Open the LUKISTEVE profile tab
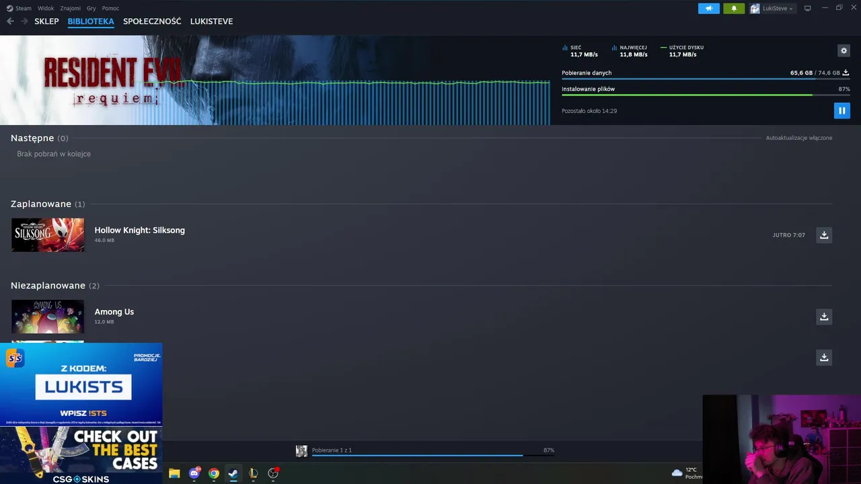Viewport: 861px width, 484px height. click(211, 22)
